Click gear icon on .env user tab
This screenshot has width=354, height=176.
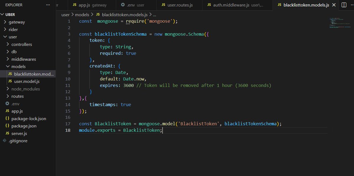123,5
